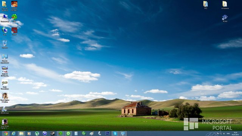
Task: Select the user folder icon top-left desktop
Action: pyautogui.click(x=5, y=6)
